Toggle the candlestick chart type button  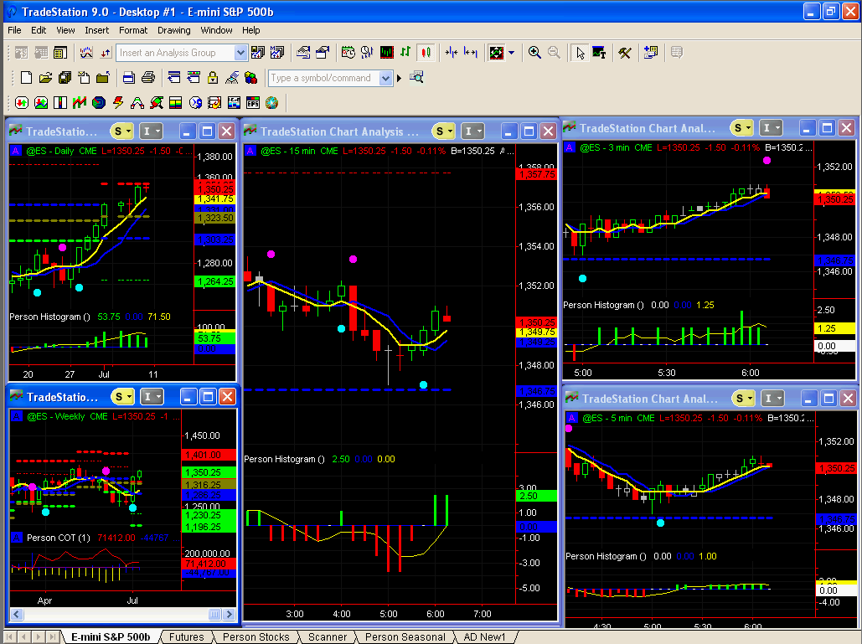click(425, 53)
